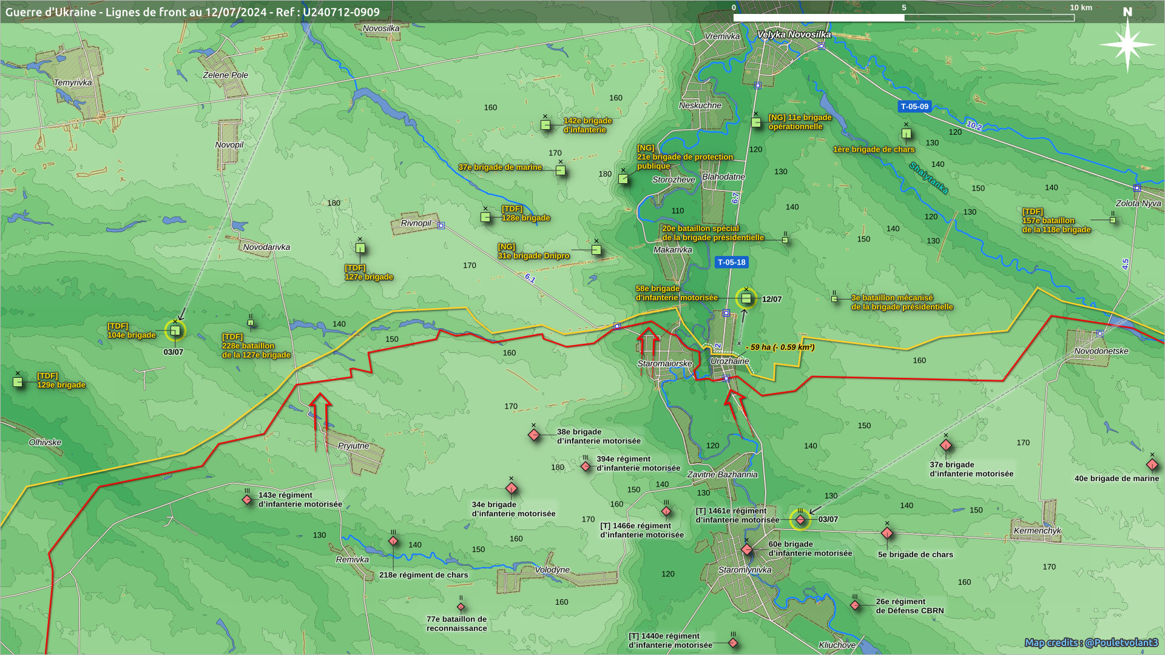This screenshot has width=1165, height=655.
Task: Click the 1ère brigade de chars marker
Action: (906, 133)
